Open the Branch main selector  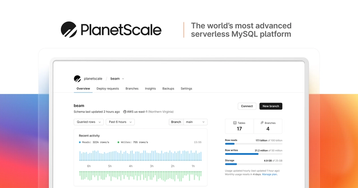click(188, 122)
